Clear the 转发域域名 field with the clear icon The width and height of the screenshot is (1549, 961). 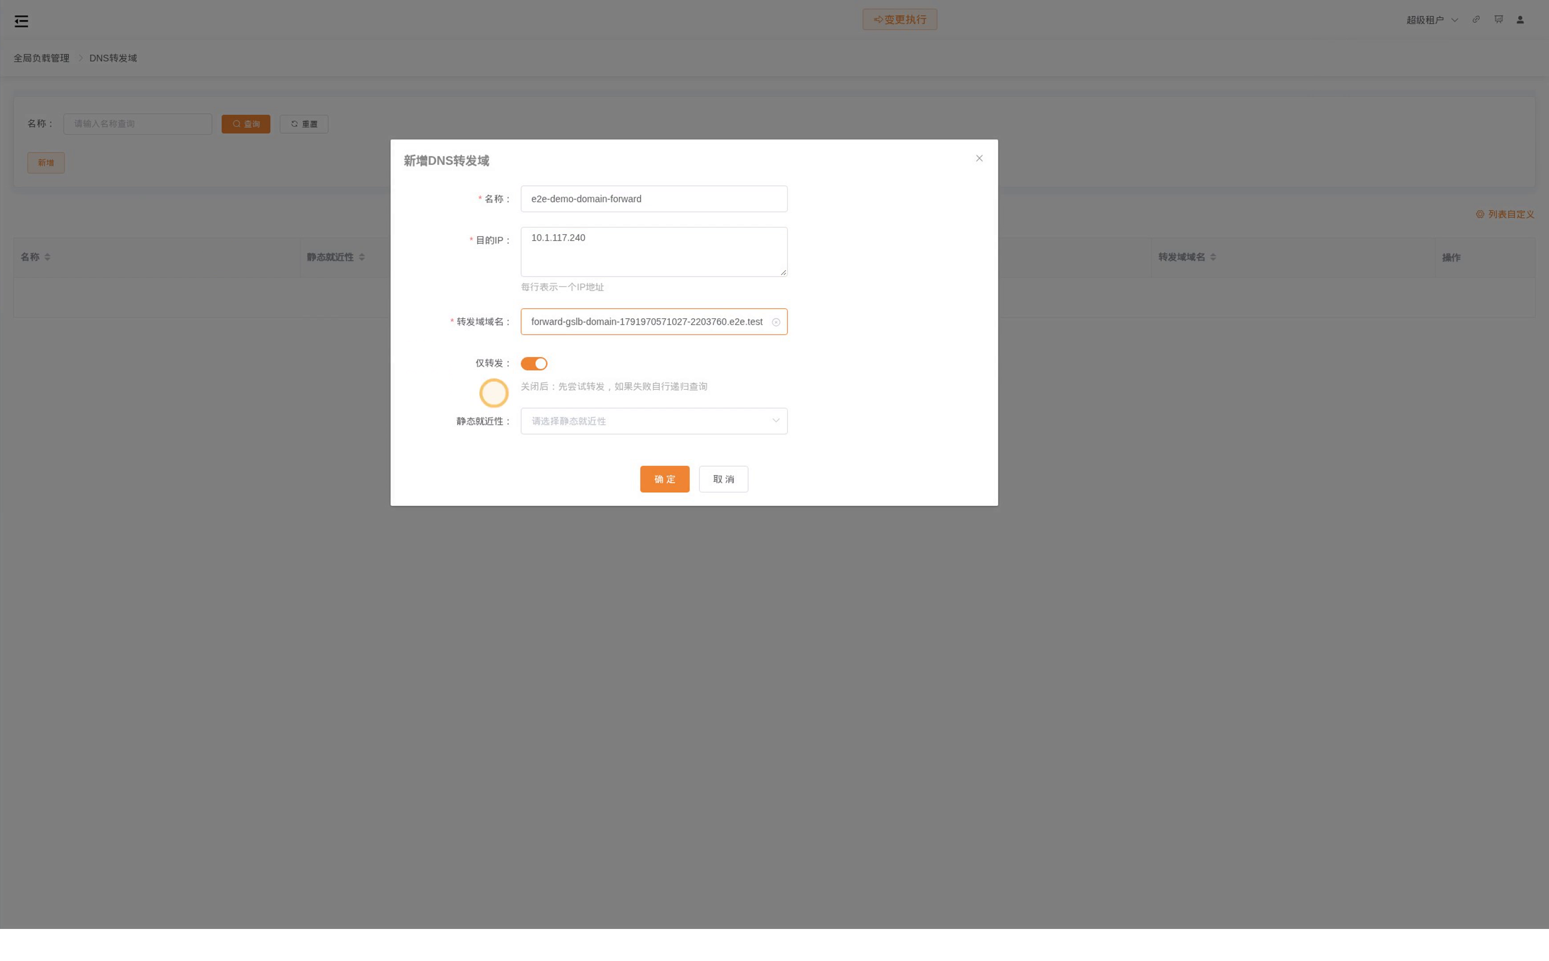[x=775, y=322]
